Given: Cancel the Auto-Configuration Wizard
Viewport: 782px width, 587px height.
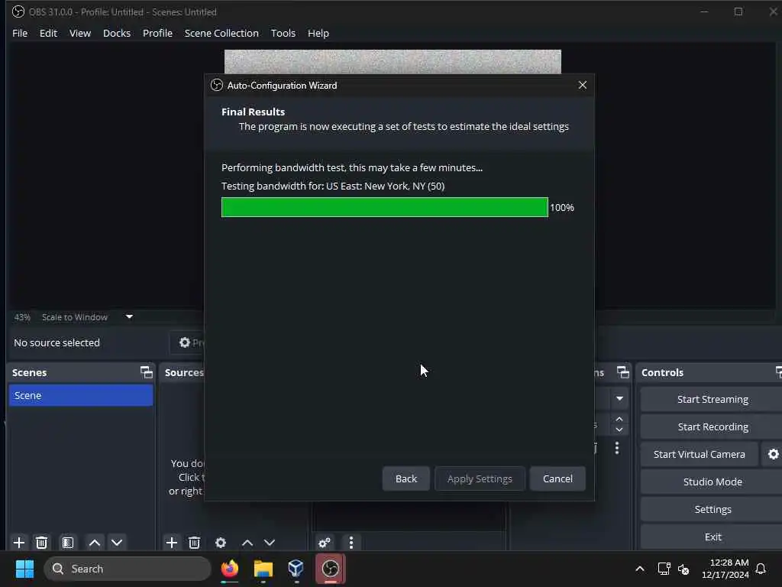Looking at the screenshot, I should pyautogui.click(x=557, y=478).
